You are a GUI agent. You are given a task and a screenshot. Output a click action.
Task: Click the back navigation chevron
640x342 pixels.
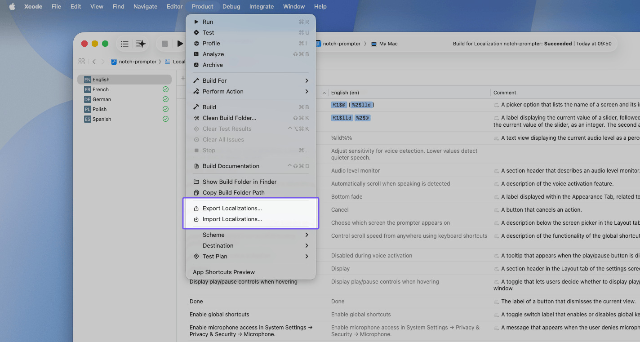click(94, 62)
